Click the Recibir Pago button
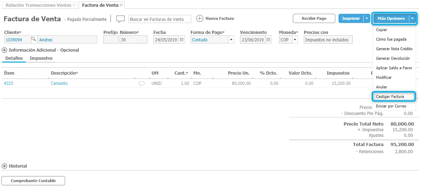 314,18
